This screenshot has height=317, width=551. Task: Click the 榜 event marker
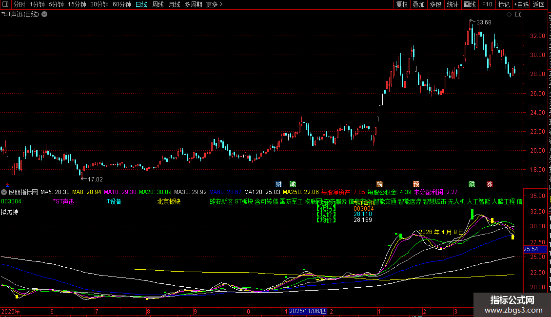click(x=379, y=184)
